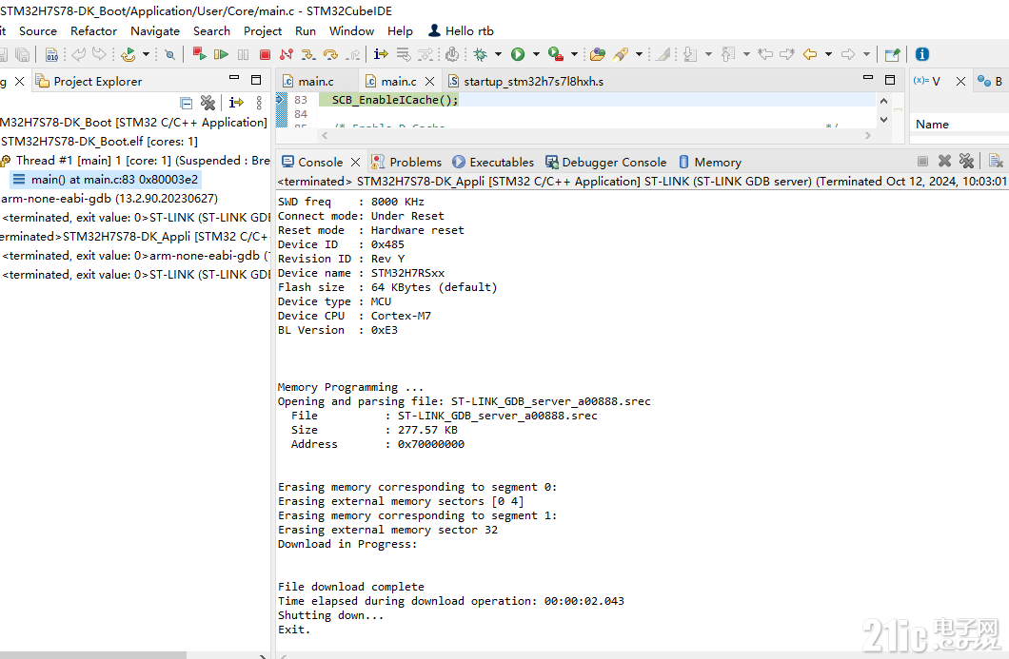Open the Debugger Console tab
This screenshot has width=1009, height=659.
pos(606,162)
